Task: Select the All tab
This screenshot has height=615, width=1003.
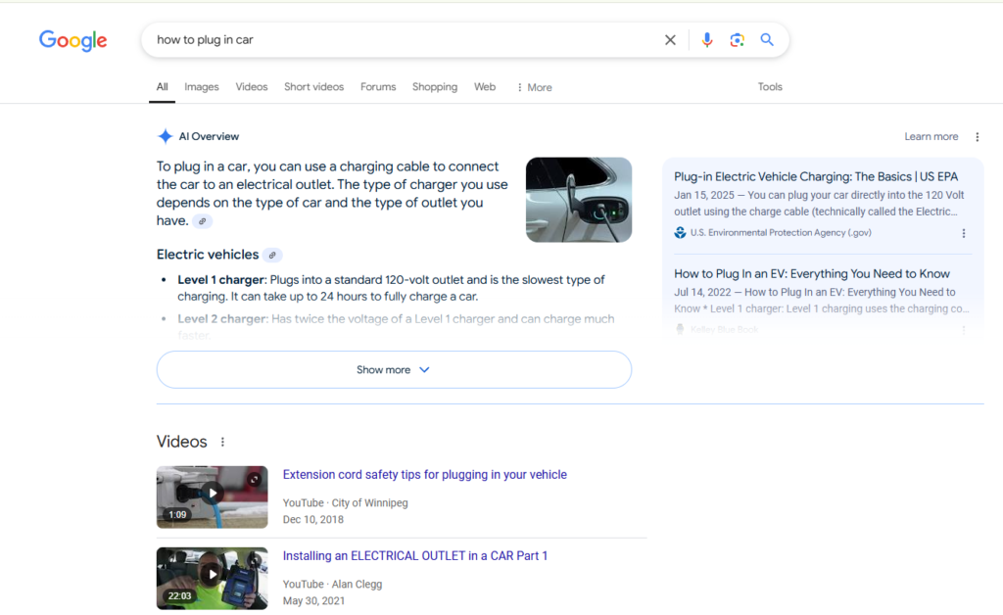Action: [x=162, y=87]
